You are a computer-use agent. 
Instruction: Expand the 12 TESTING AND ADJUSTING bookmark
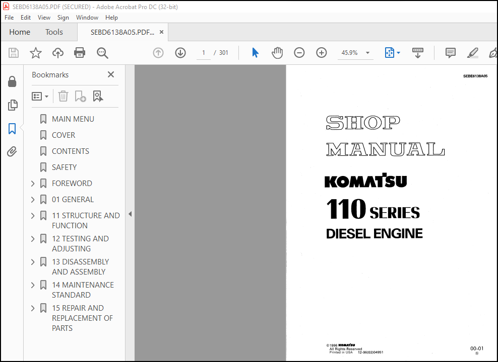tap(33, 239)
